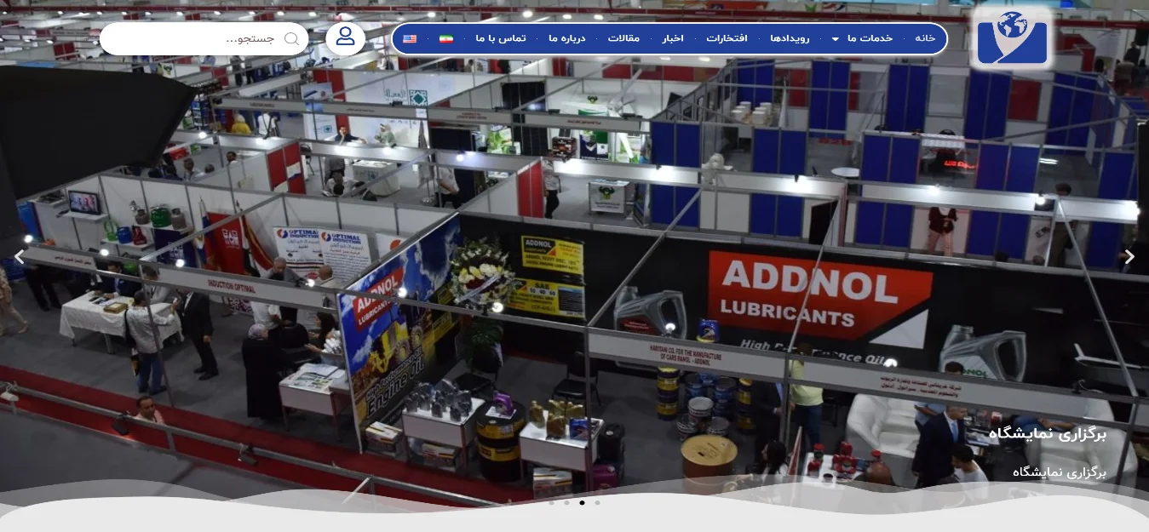Click the active black carousel dot
Viewport: 1149px width, 532px height.
582,503
